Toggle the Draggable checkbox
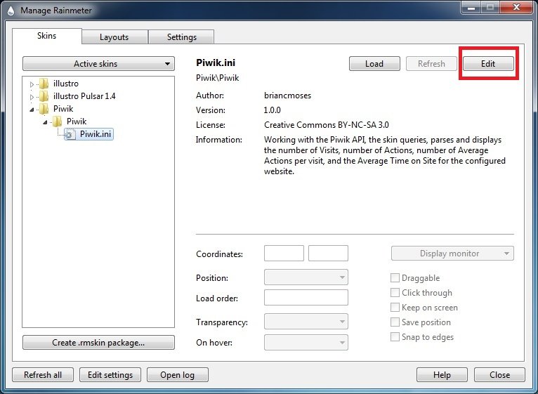Viewport: 538px width, 394px height. point(395,277)
